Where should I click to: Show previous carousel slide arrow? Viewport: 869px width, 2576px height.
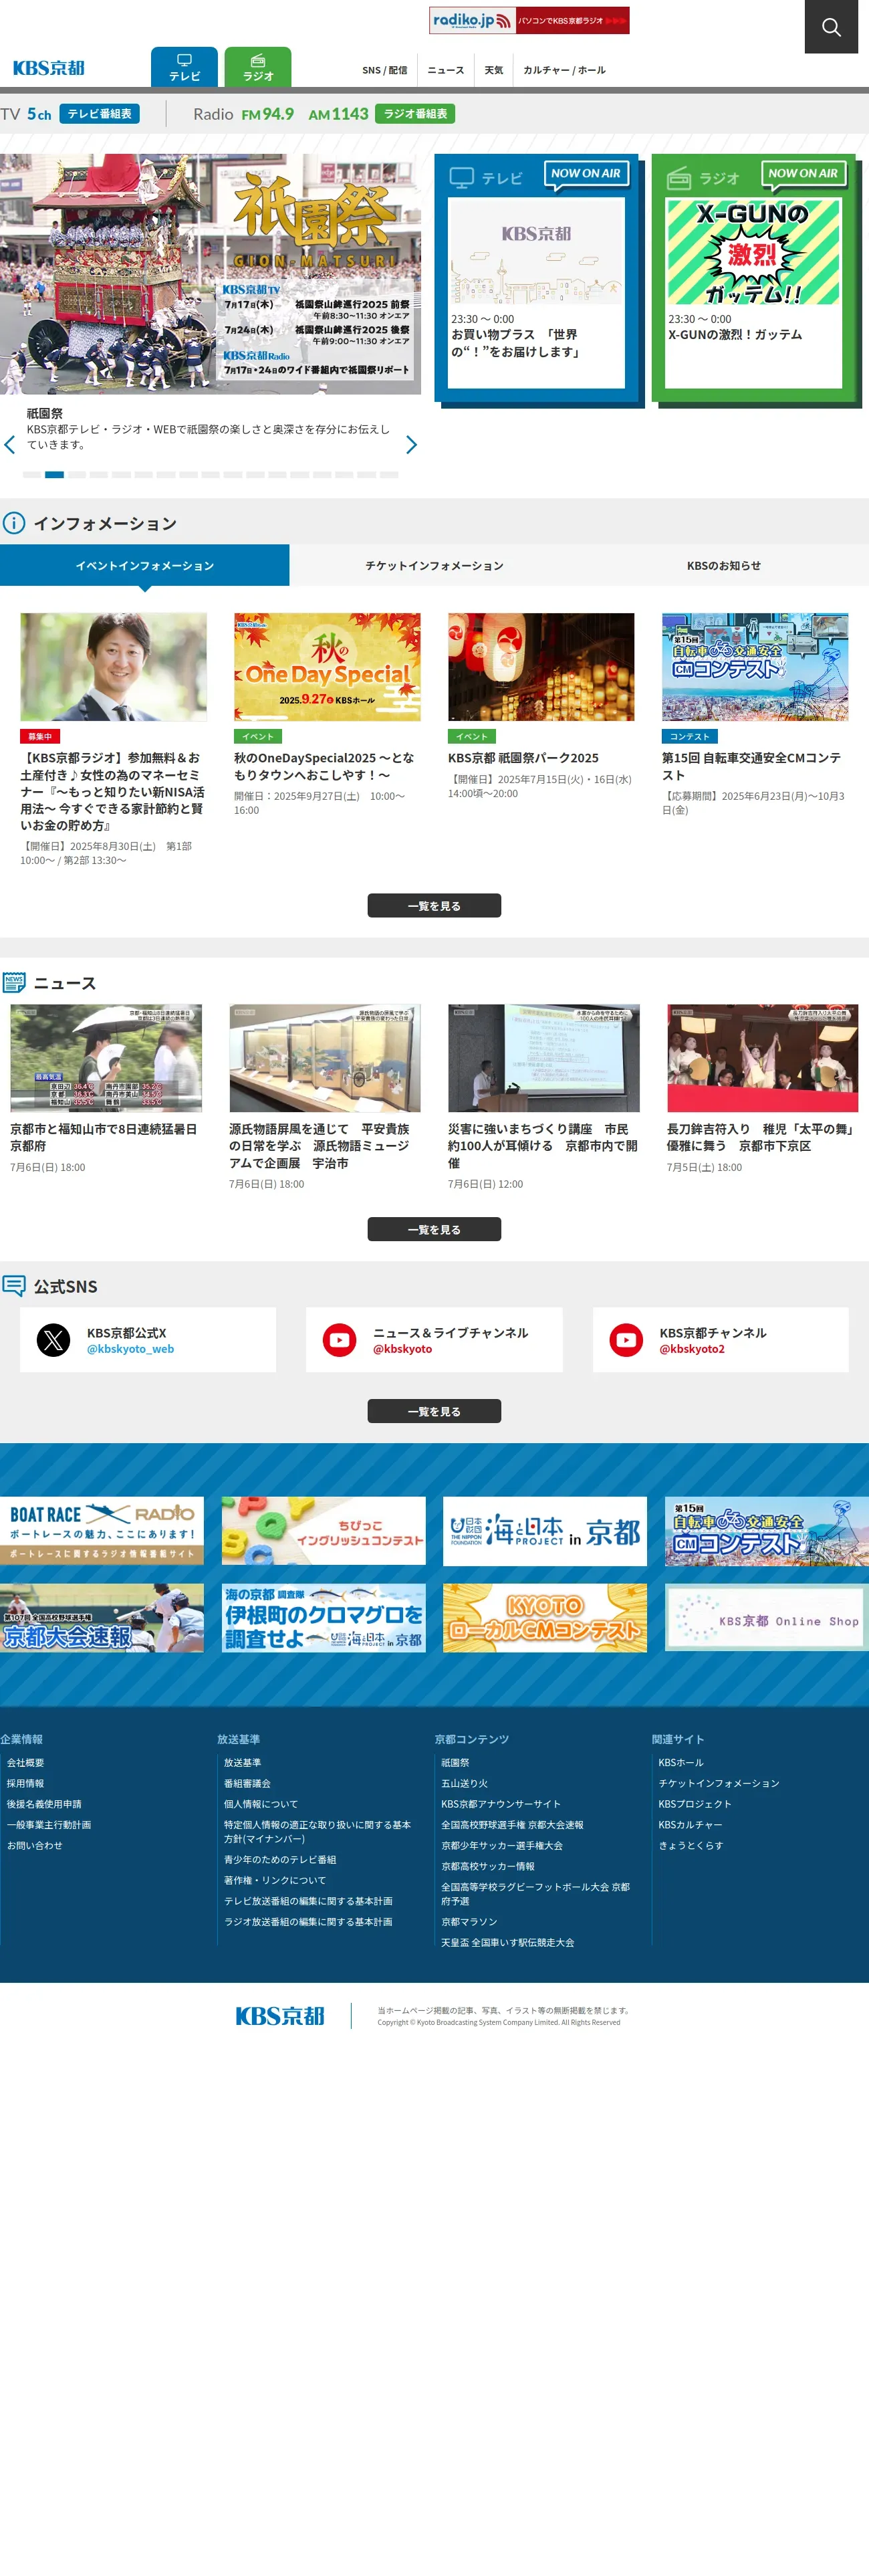[x=10, y=445]
